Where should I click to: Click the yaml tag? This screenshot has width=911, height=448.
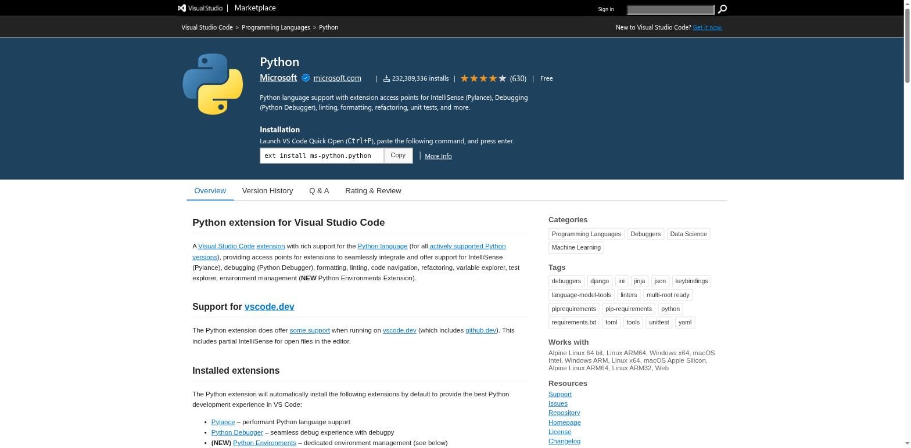tap(685, 322)
